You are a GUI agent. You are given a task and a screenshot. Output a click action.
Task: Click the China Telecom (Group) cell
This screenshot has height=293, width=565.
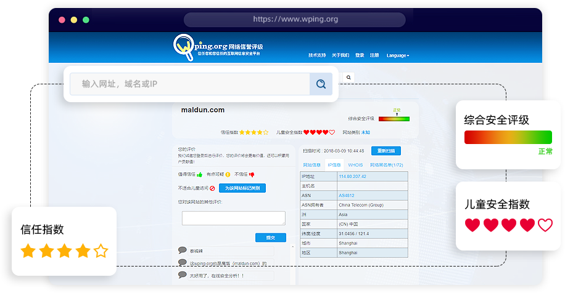pyautogui.click(x=372, y=205)
